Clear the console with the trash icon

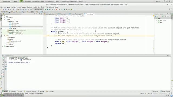pyautogui.click(x=6, y=69)
